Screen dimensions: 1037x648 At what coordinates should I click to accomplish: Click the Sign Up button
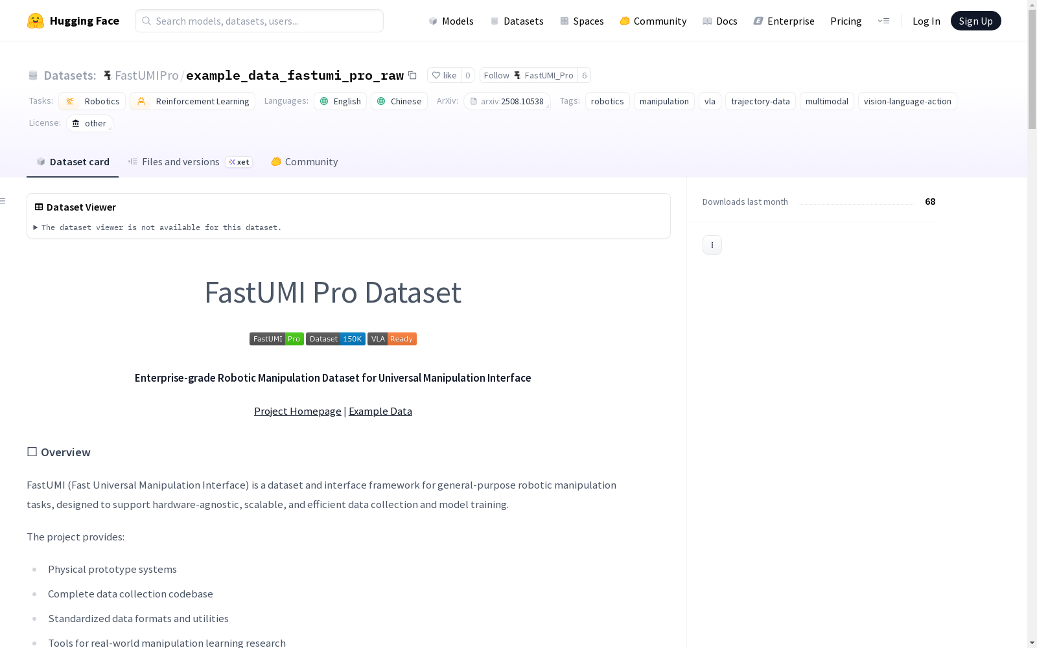pos(975,21)
